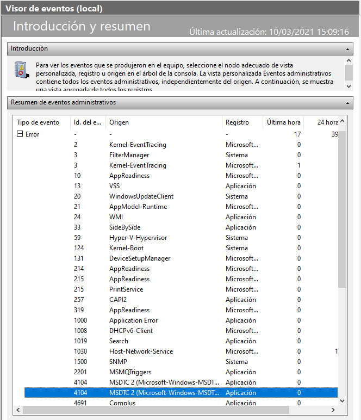Sort by the 24 horas column header

[x=321, y=122]
